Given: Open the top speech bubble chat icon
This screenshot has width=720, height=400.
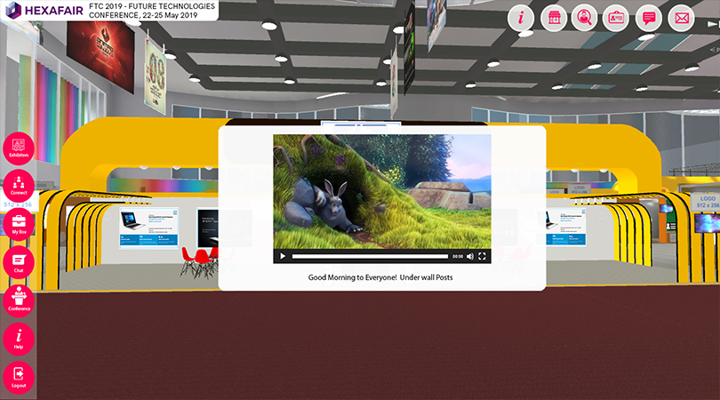Looking at the screenshot, I should click(x=649, y=18).
